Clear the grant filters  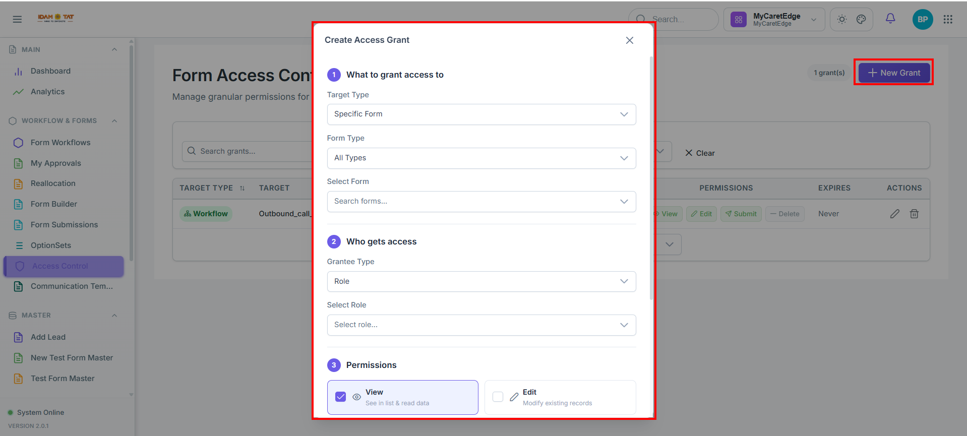coord(700,153)
